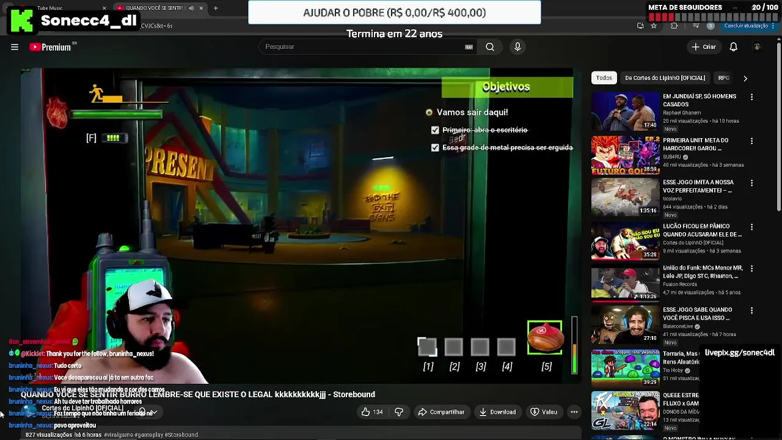Open options for PRIMEIRA UNIT META video
782x440 pixels.
[x=751, y=141]
